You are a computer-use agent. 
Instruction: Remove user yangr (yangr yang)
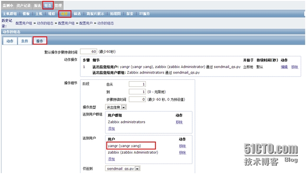[182, 146]
